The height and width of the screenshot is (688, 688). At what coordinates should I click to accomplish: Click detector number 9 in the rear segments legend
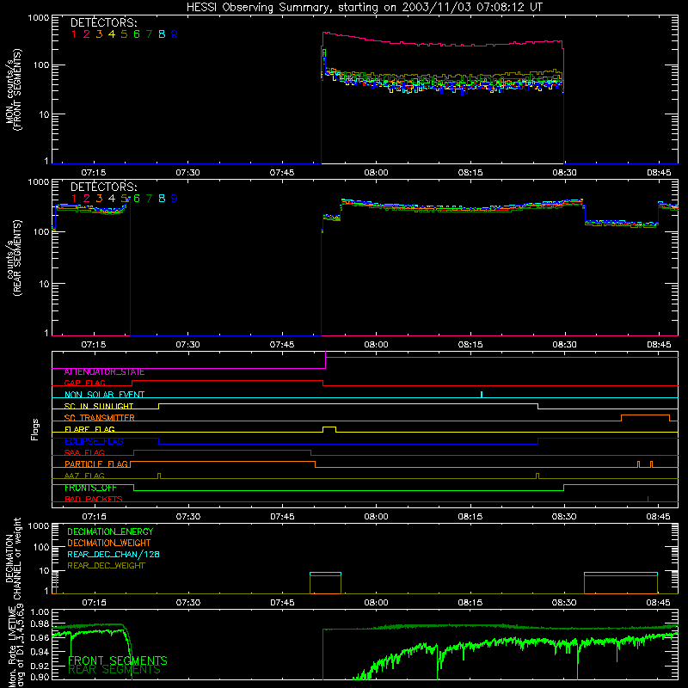[175, 199]
